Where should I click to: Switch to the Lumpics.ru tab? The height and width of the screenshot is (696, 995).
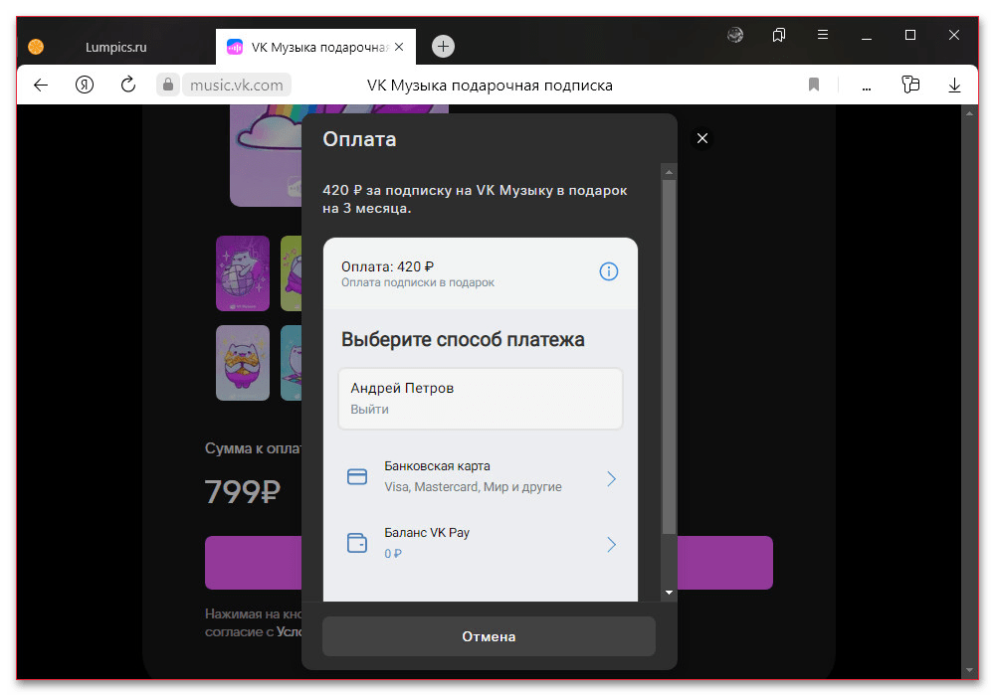tap(116, 47)
